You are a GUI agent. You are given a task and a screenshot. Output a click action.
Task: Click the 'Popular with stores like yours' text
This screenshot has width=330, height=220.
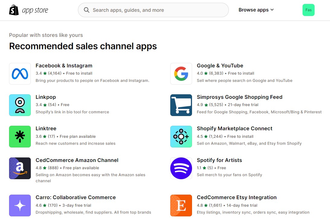[x=46, y=35]
